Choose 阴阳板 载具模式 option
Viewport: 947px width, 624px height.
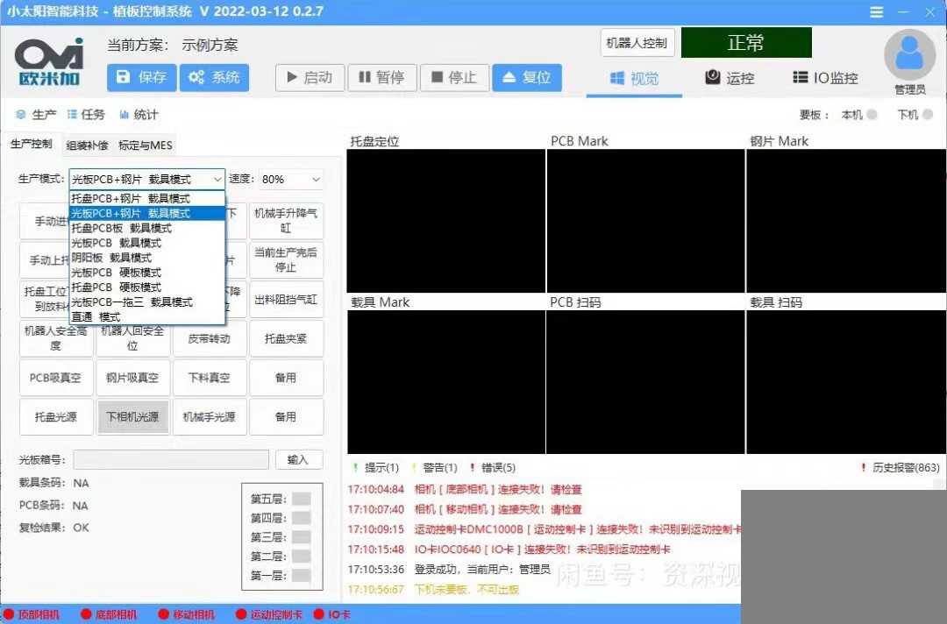(147, 258)
